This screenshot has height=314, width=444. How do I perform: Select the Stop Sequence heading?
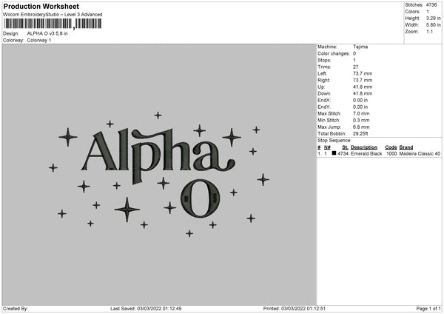pos(334,139)
